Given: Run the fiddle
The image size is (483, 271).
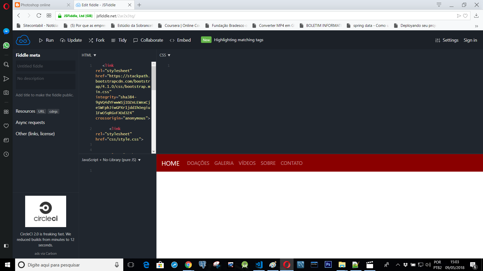Looking at the screenshot, I should 46,40.
